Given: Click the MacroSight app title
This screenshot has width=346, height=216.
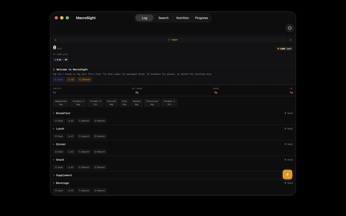Looking at the screenshot, I should pos(86,18).
